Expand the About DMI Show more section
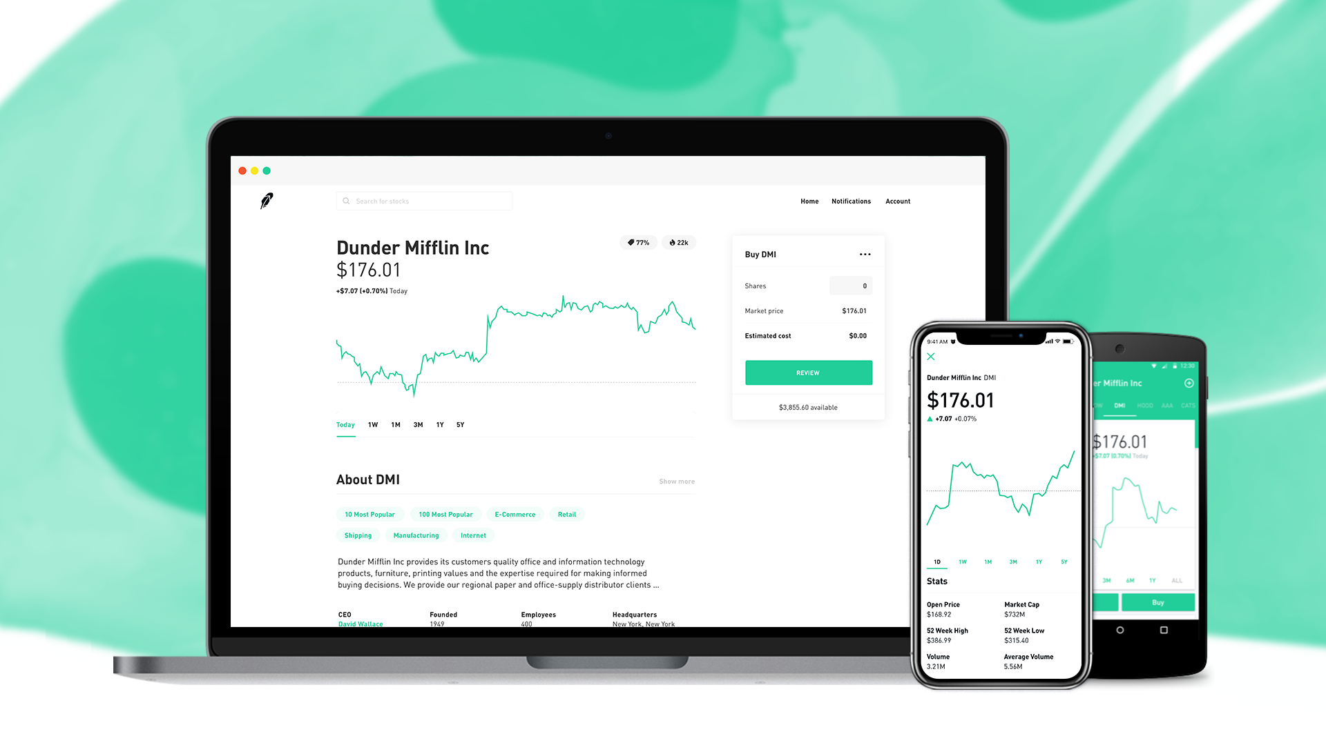The image size is (1326, 745). tap(677, 481)
